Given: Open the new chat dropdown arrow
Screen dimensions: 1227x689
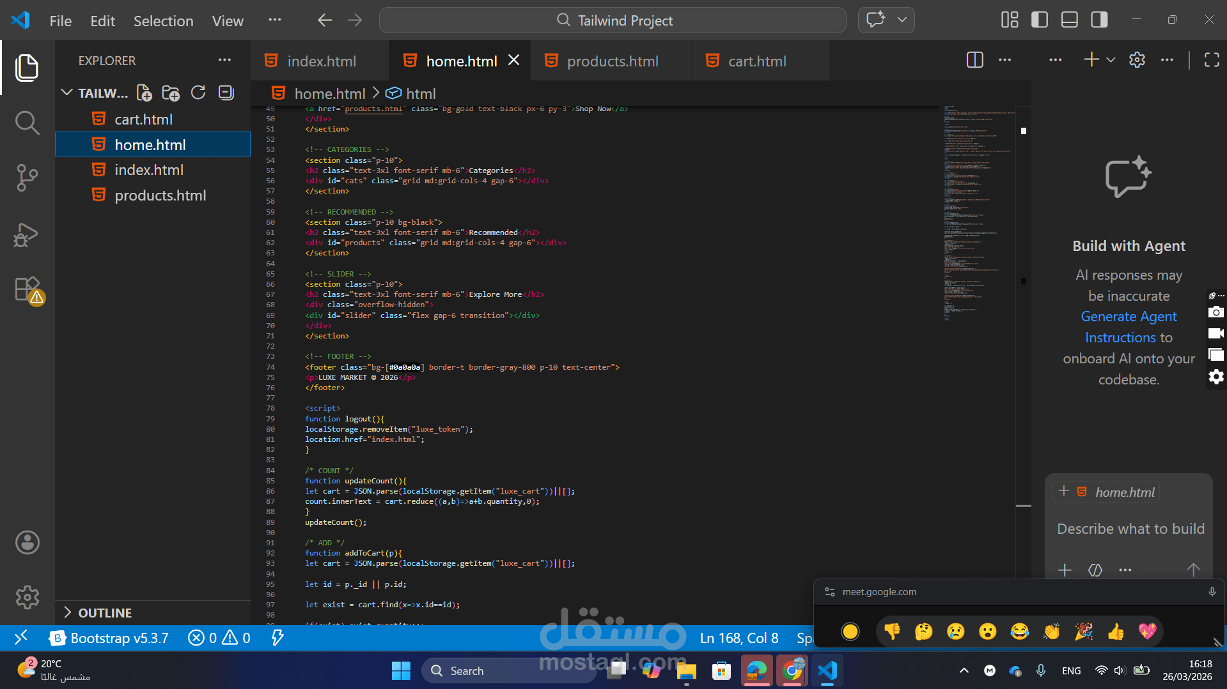Looking at the screenshot, I should [x=1111, y=60].
